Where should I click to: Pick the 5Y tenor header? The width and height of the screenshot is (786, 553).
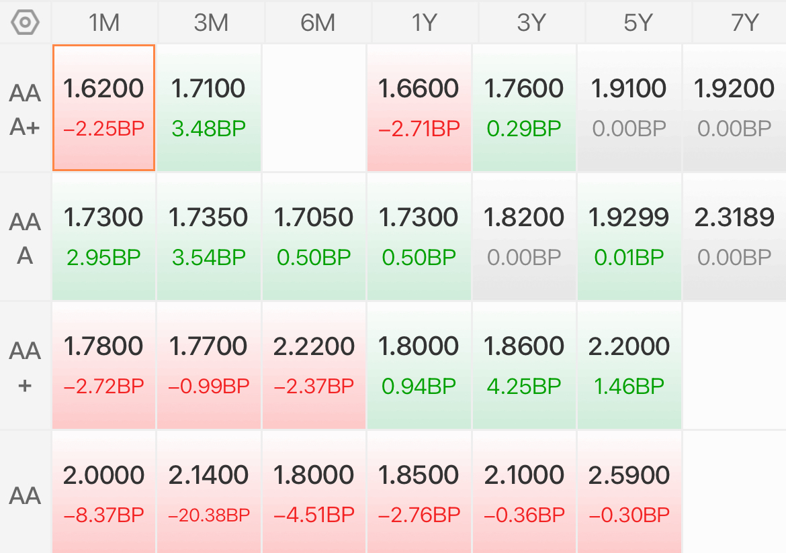coord(638,23)
